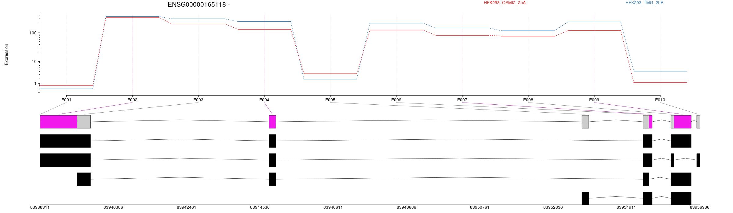Click genomic coordinate 83938311
The height and width of the screenshot is (213, 733).
40,208
